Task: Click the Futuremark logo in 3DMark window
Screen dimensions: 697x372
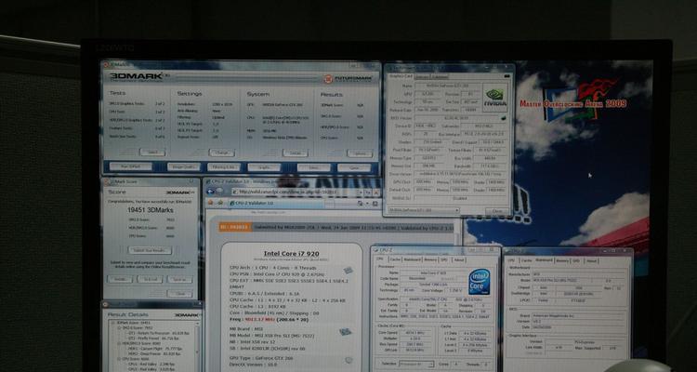Action: pyautogui.click(x=348, y=79)
